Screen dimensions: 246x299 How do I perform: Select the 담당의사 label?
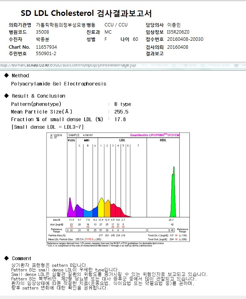point(155,25)
